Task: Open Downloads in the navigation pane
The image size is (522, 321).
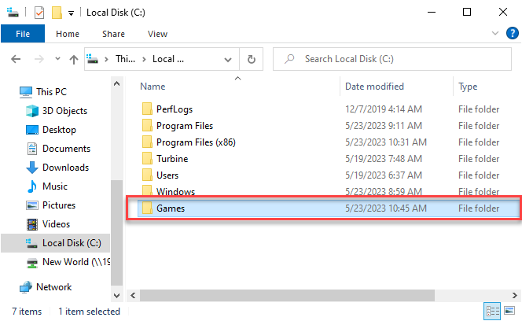Action: [66, 168]
